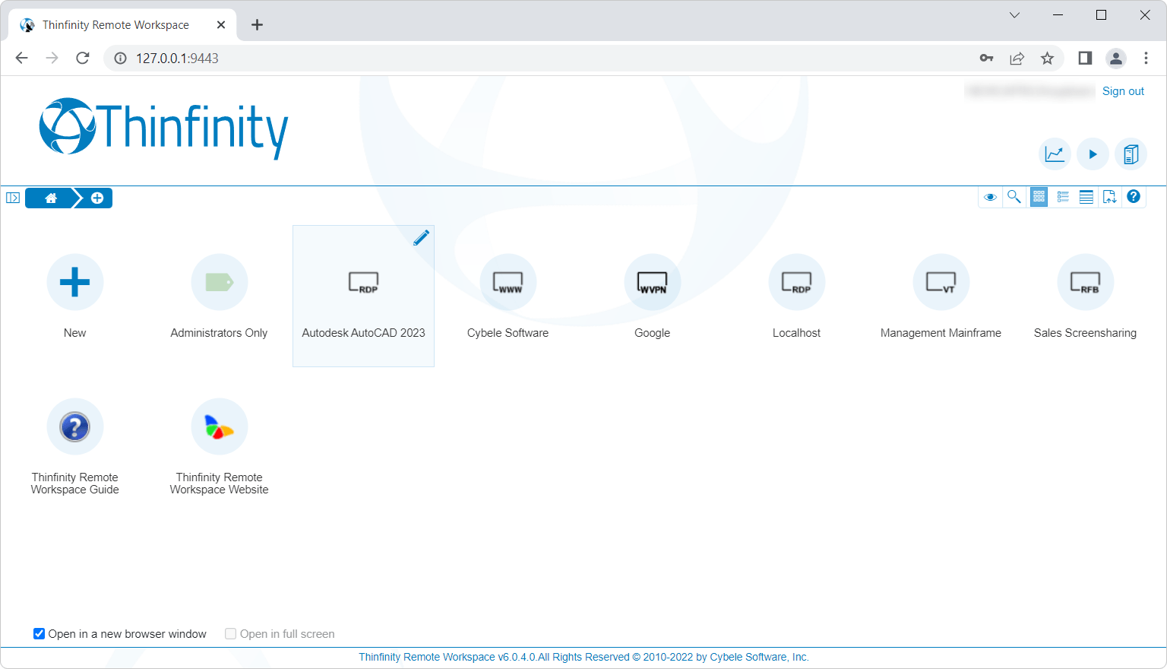Click the 'Sales Screensharing' label
This screenshot has height=669, width=1167.
coord(1086,333)
